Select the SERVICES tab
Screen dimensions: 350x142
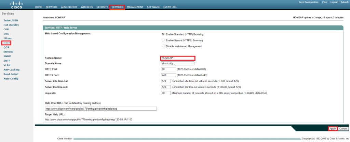point(118,7)
